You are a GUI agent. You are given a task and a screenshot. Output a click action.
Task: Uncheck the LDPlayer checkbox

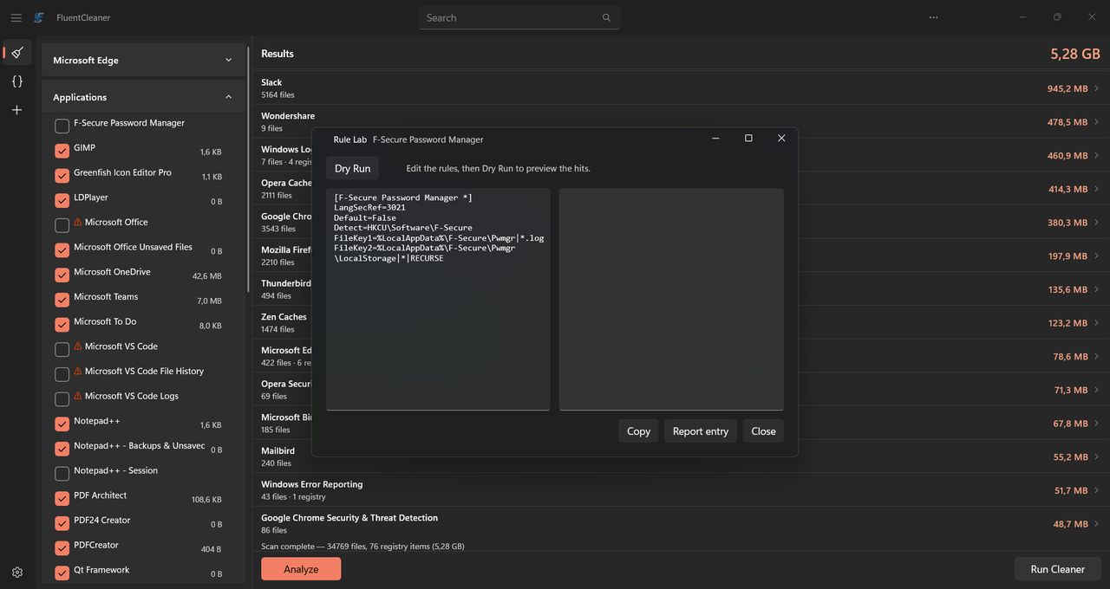pyautogui.click(x=62, y=200)
